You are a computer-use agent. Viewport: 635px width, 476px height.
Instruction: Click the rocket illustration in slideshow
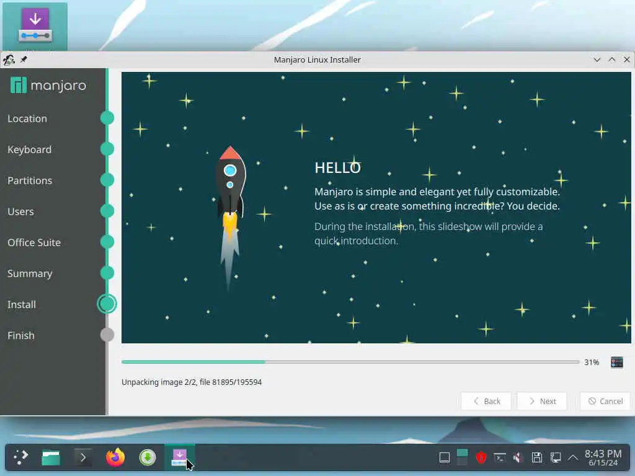[230, 218]
